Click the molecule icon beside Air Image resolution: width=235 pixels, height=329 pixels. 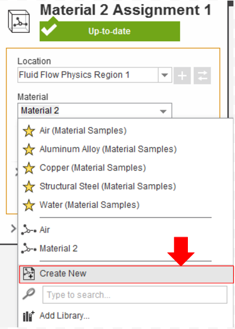point(29,230)
